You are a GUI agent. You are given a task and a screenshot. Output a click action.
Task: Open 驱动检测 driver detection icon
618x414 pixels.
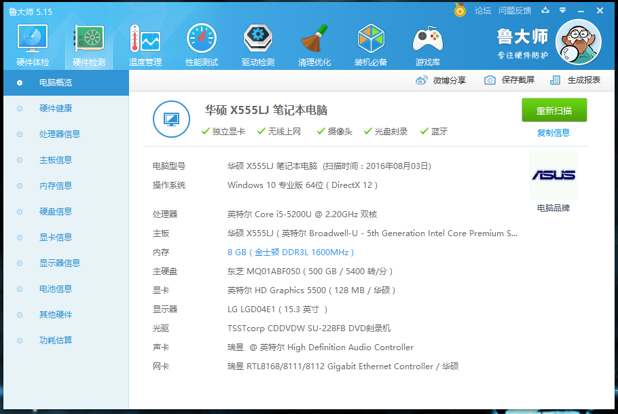point(258,44)
